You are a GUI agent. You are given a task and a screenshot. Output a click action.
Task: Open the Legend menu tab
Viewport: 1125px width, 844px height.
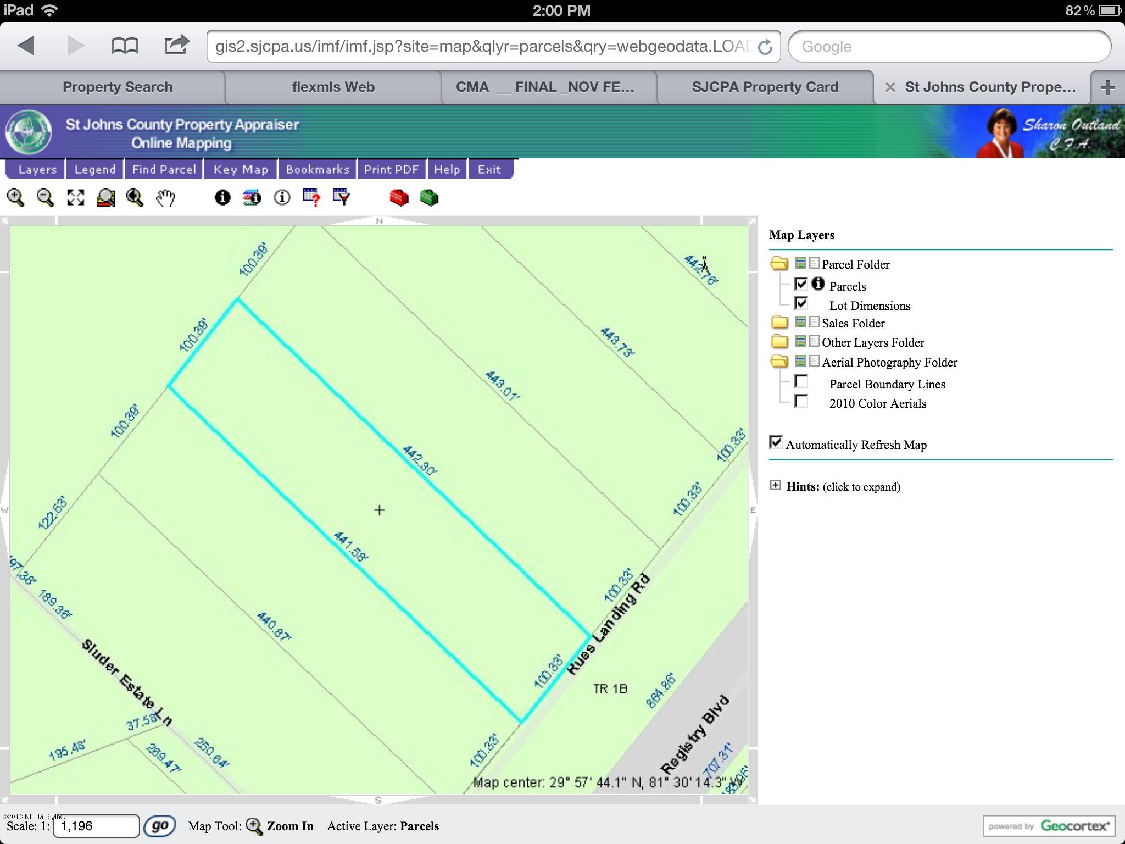pos(95,169)
